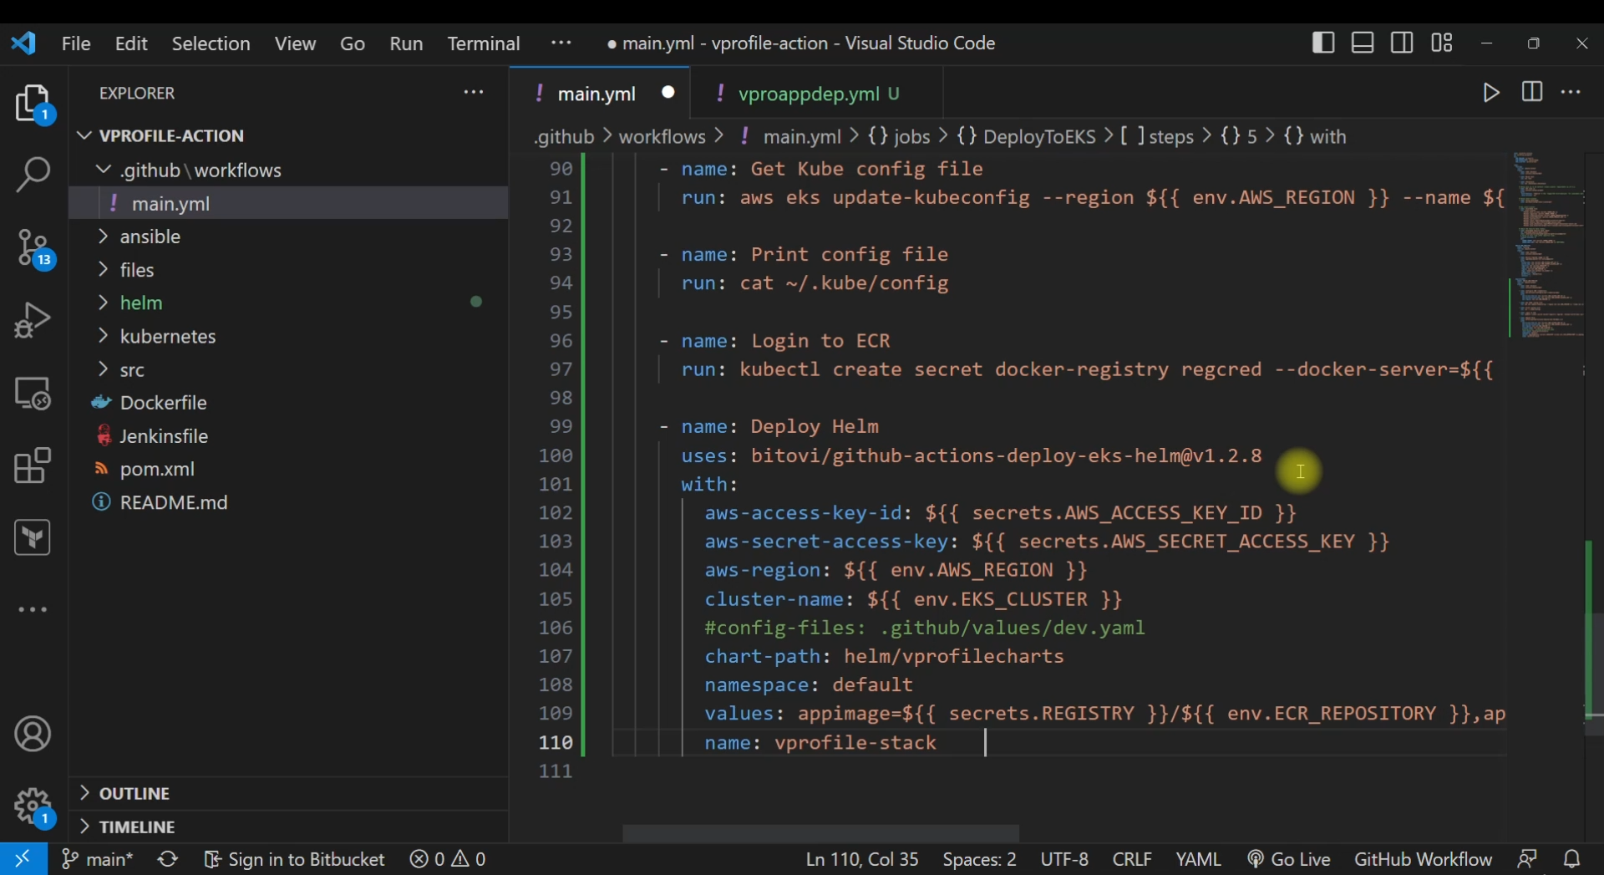Open the Terminal menu
The height and width of the screenshot is (875, 1604).
coord(484,43)
